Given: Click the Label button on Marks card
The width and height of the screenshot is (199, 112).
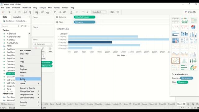Looking at the screenshot, I should coord(50,50).
